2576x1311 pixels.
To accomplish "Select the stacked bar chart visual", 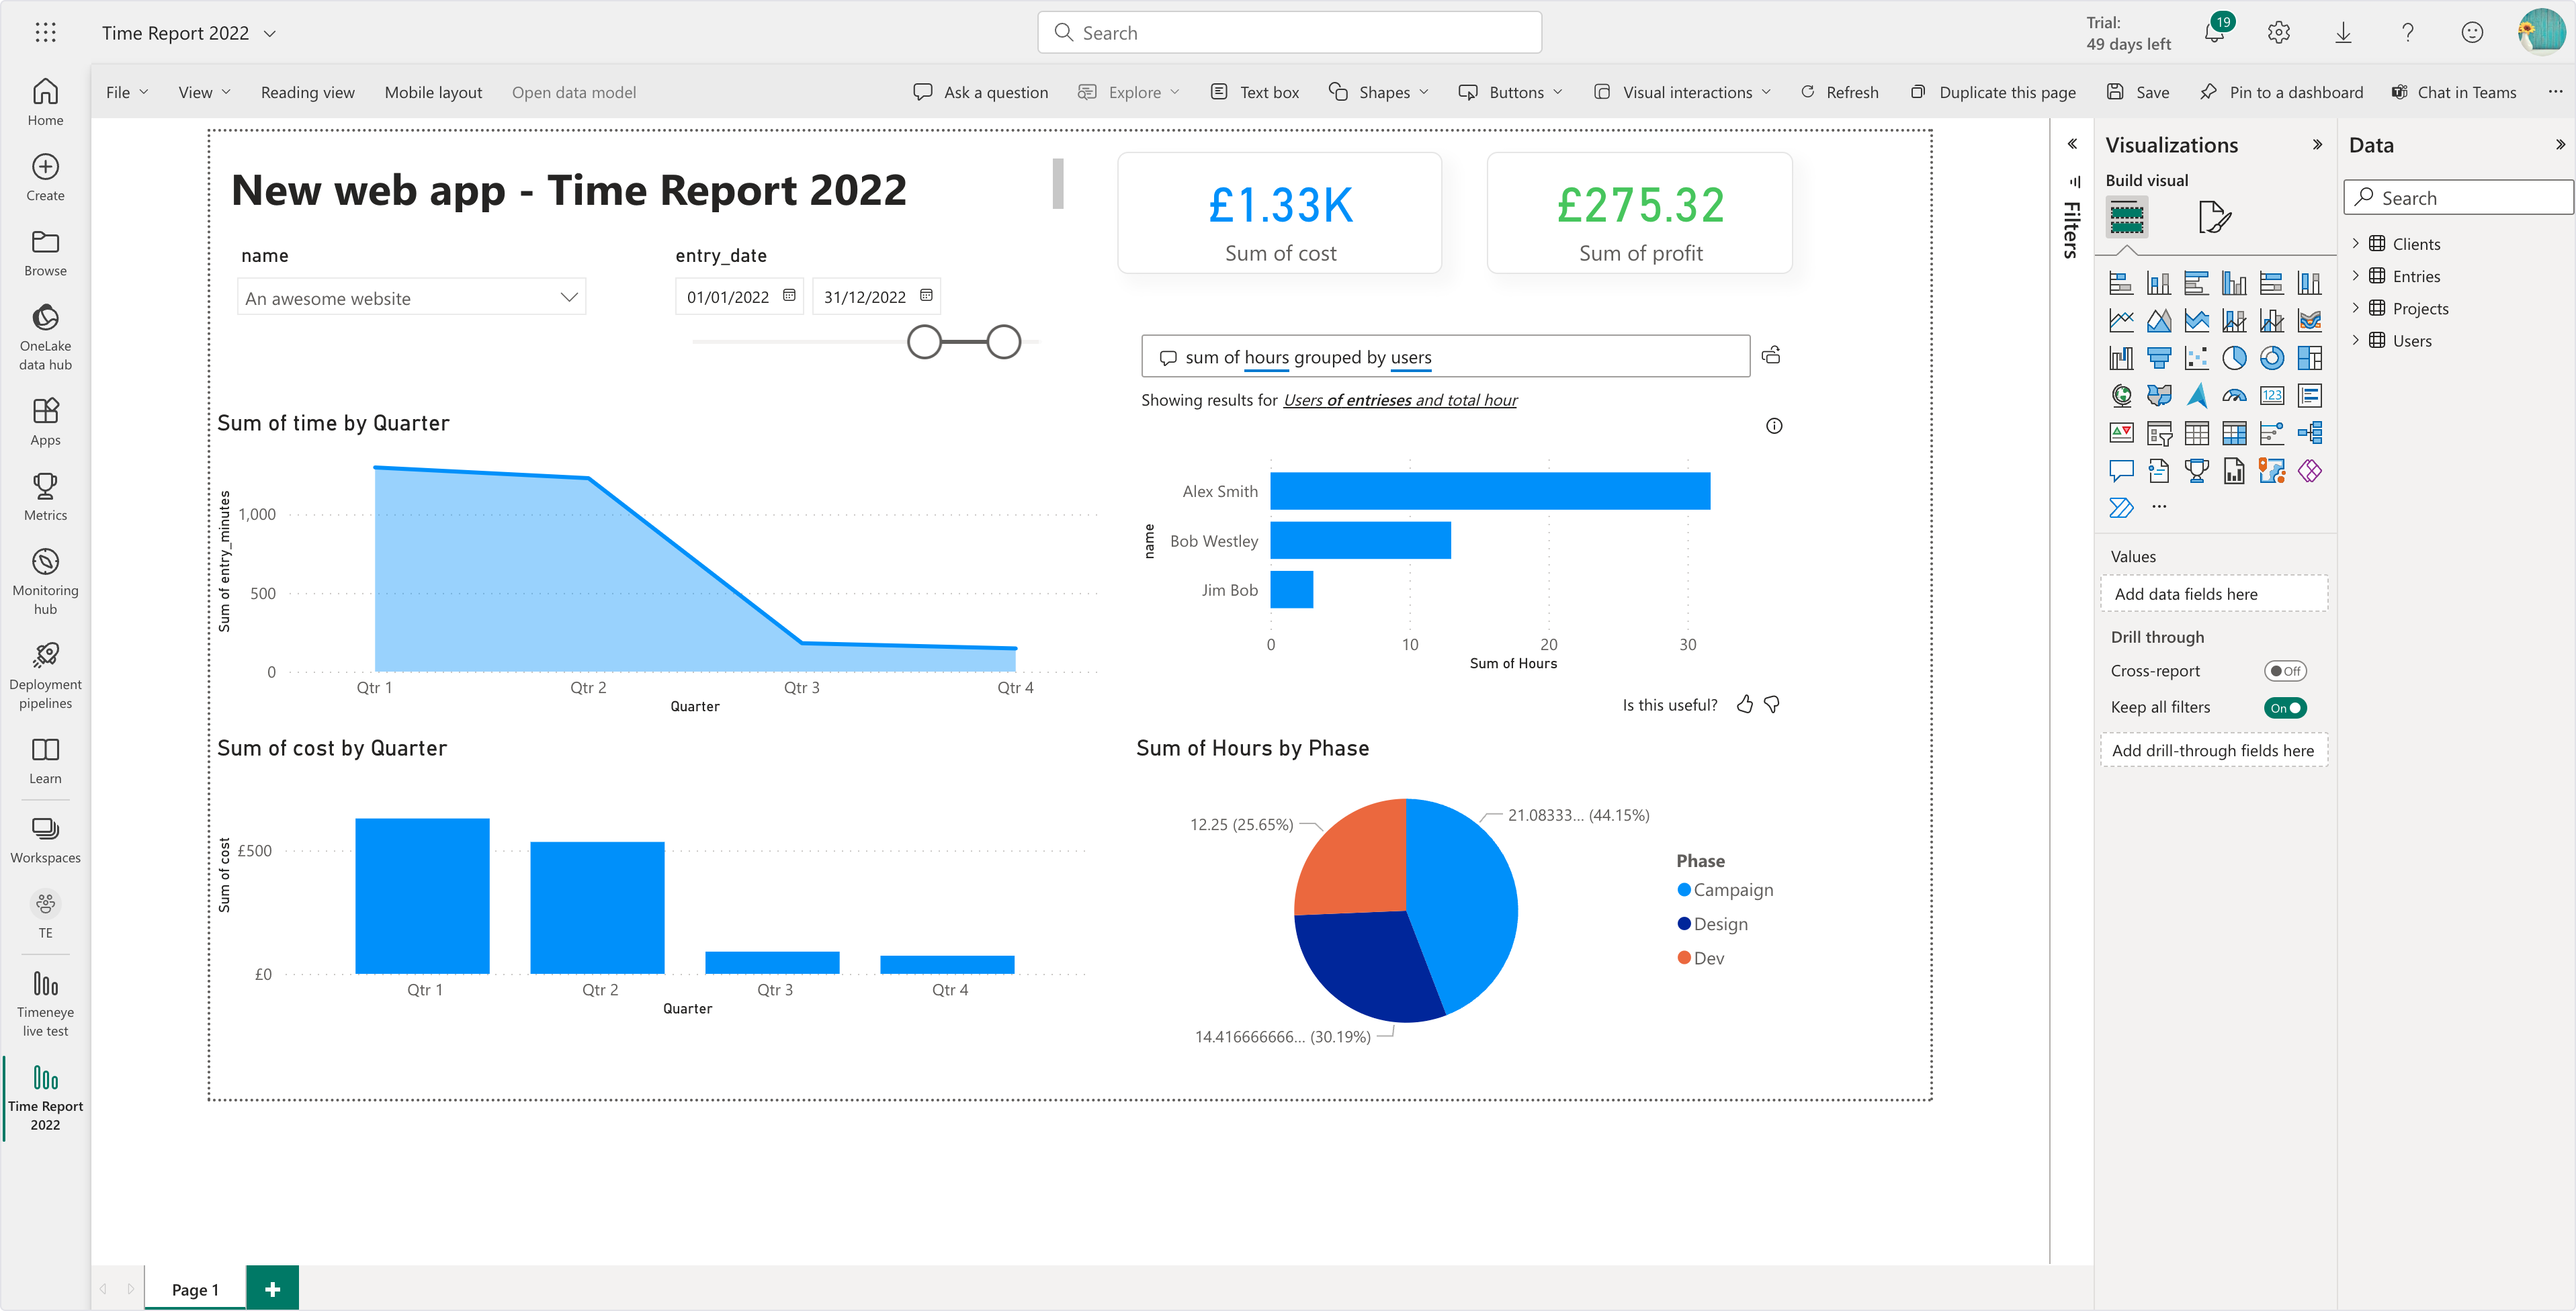I will [2122, 283].
